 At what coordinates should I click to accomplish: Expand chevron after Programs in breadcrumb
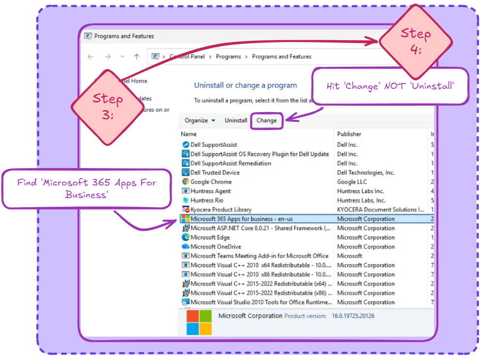(246, 57)
